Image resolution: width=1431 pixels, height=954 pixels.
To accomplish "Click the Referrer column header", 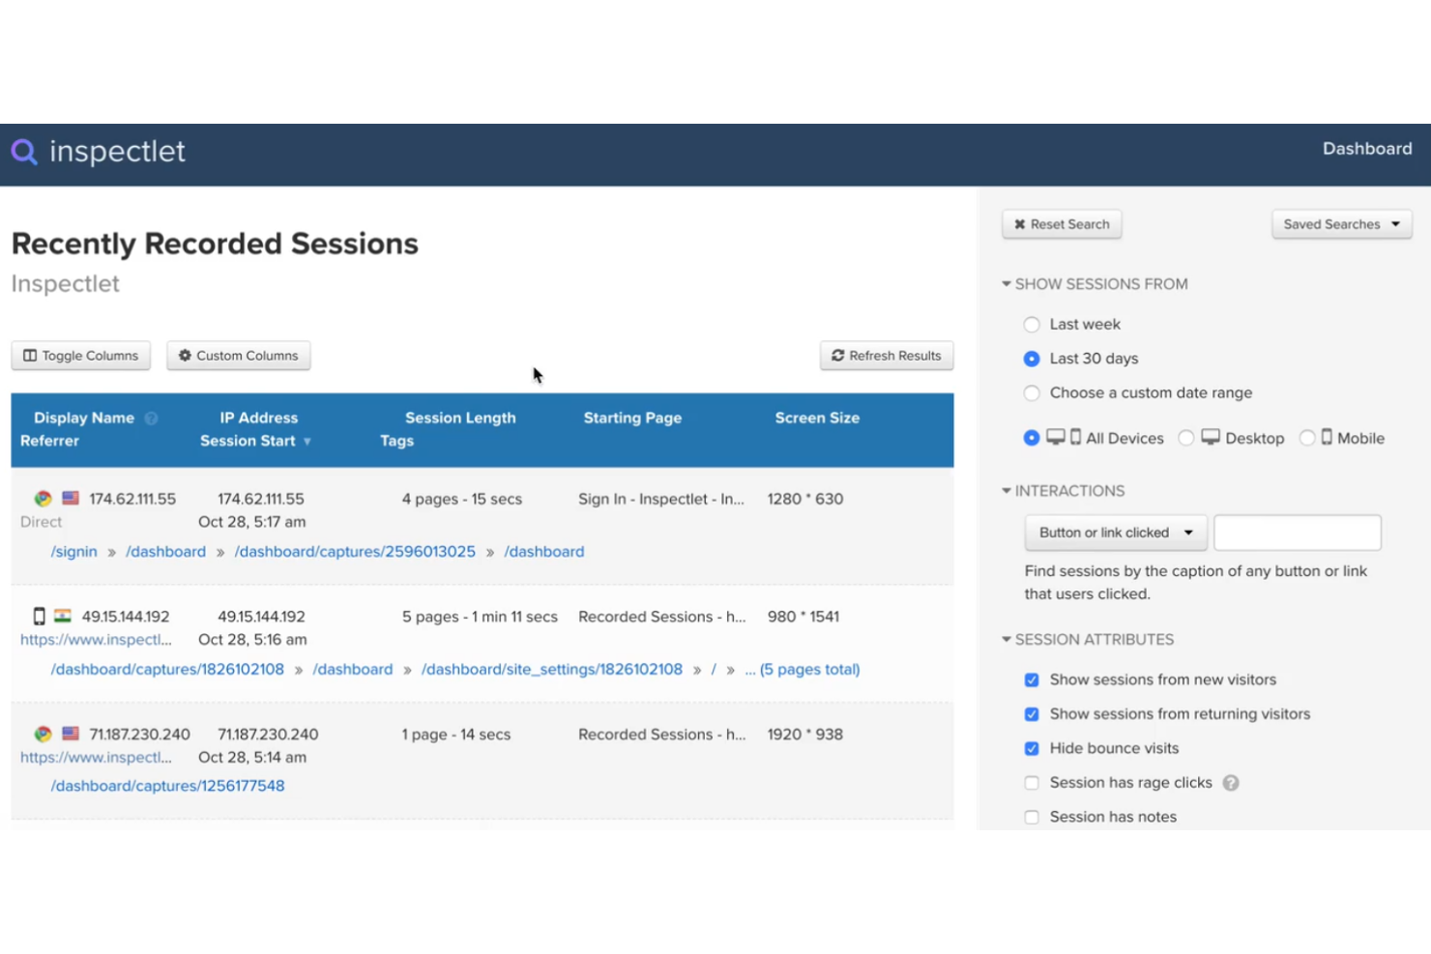I will (x=49, y=441).
